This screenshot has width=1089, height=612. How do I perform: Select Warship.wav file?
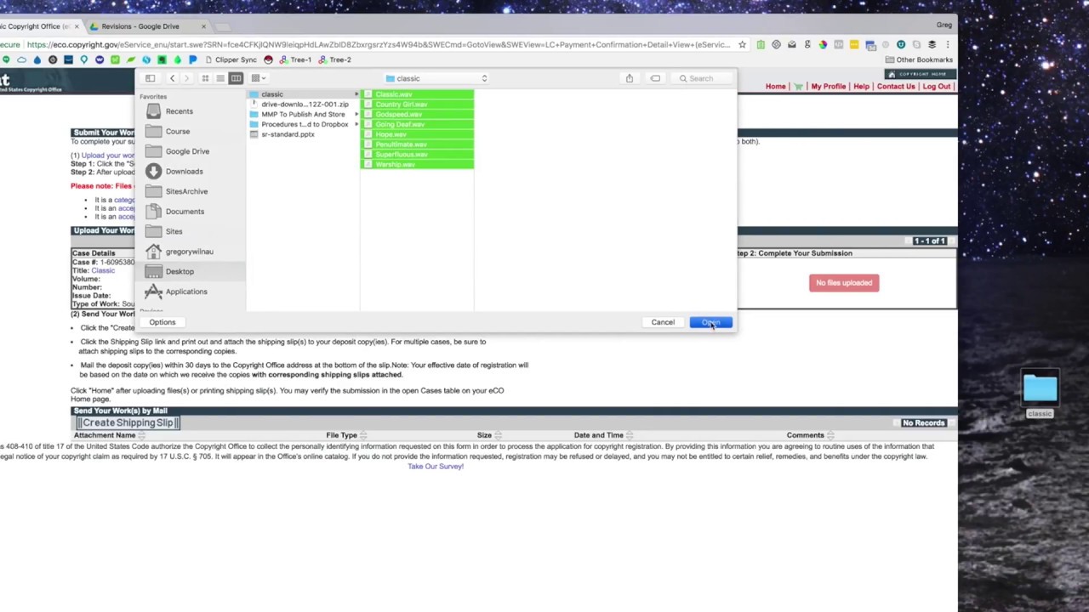(x=417, y=164)
